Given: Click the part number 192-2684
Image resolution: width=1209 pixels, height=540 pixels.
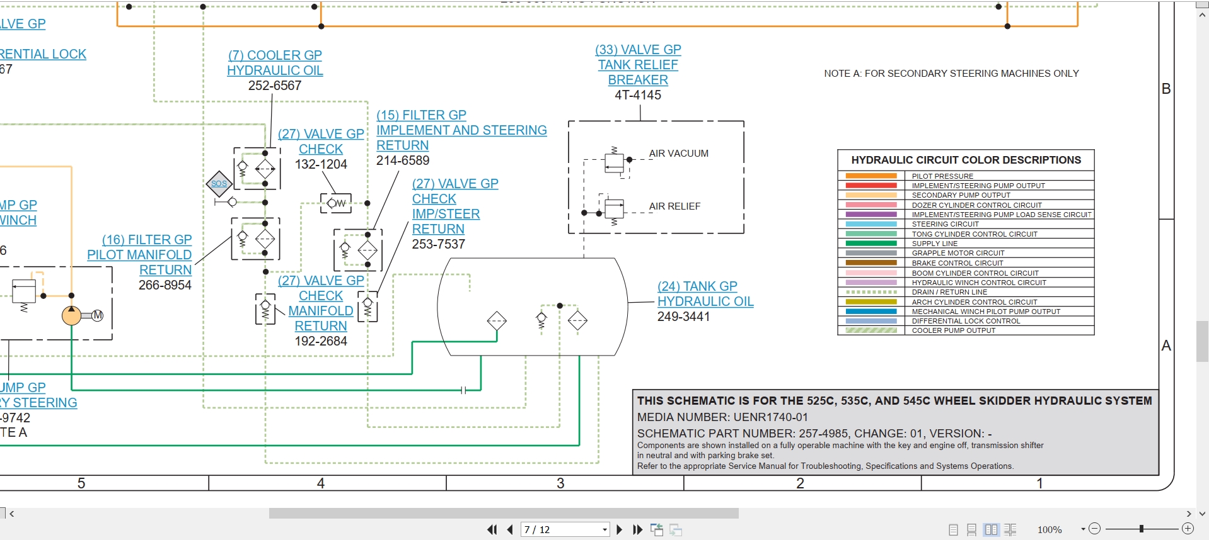Looking at the screenshot, I should tap(321, 341).
